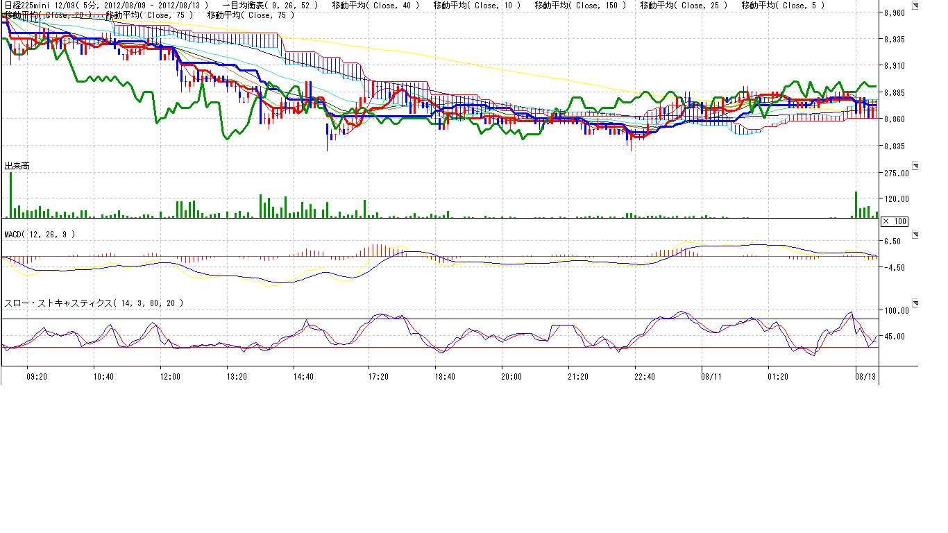948x533 pixels.
Task: Click the 14:40 time label on axis
Action: tap(303, 377)
